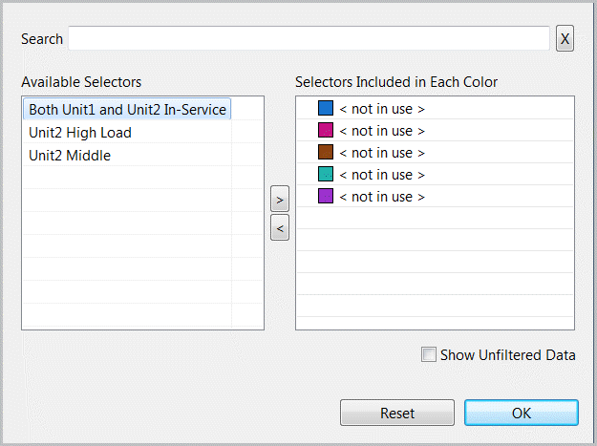Confirm the dialog with OK
Screen dimensions: 597x446
coord(521,414)
